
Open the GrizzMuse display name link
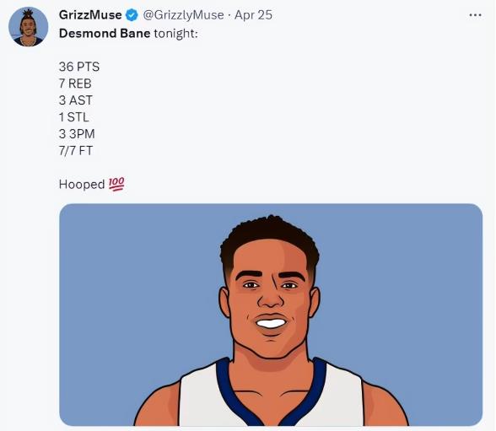(x=90, y=15)
